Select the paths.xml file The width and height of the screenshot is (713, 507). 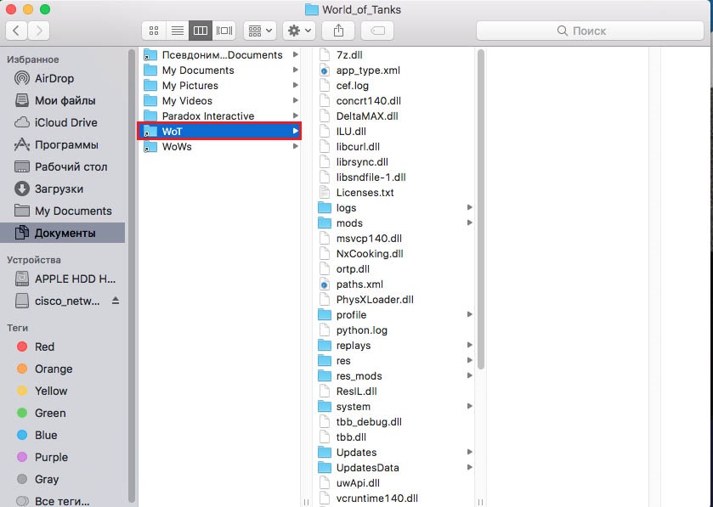pyautogui.click(x=394, y=284)
